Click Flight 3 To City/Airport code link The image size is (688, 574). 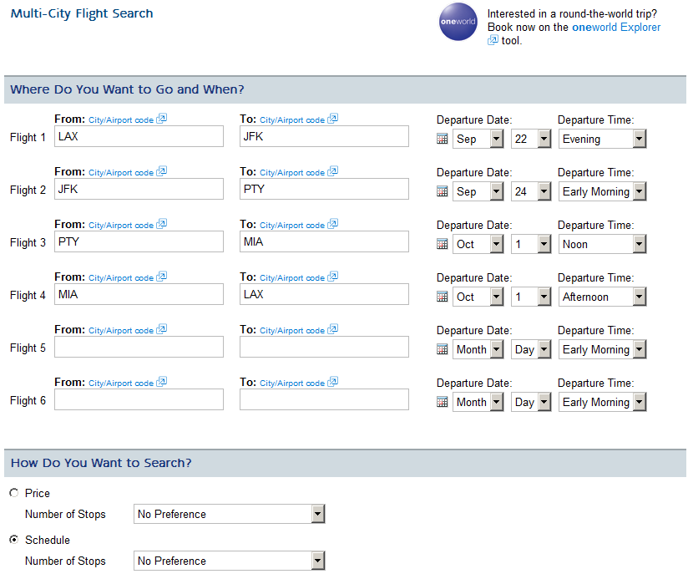291,226
